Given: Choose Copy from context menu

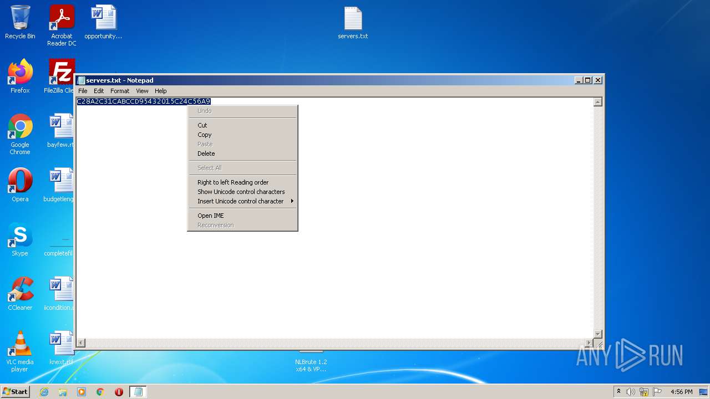Looking at the screenshot, I should coord(242,135).
